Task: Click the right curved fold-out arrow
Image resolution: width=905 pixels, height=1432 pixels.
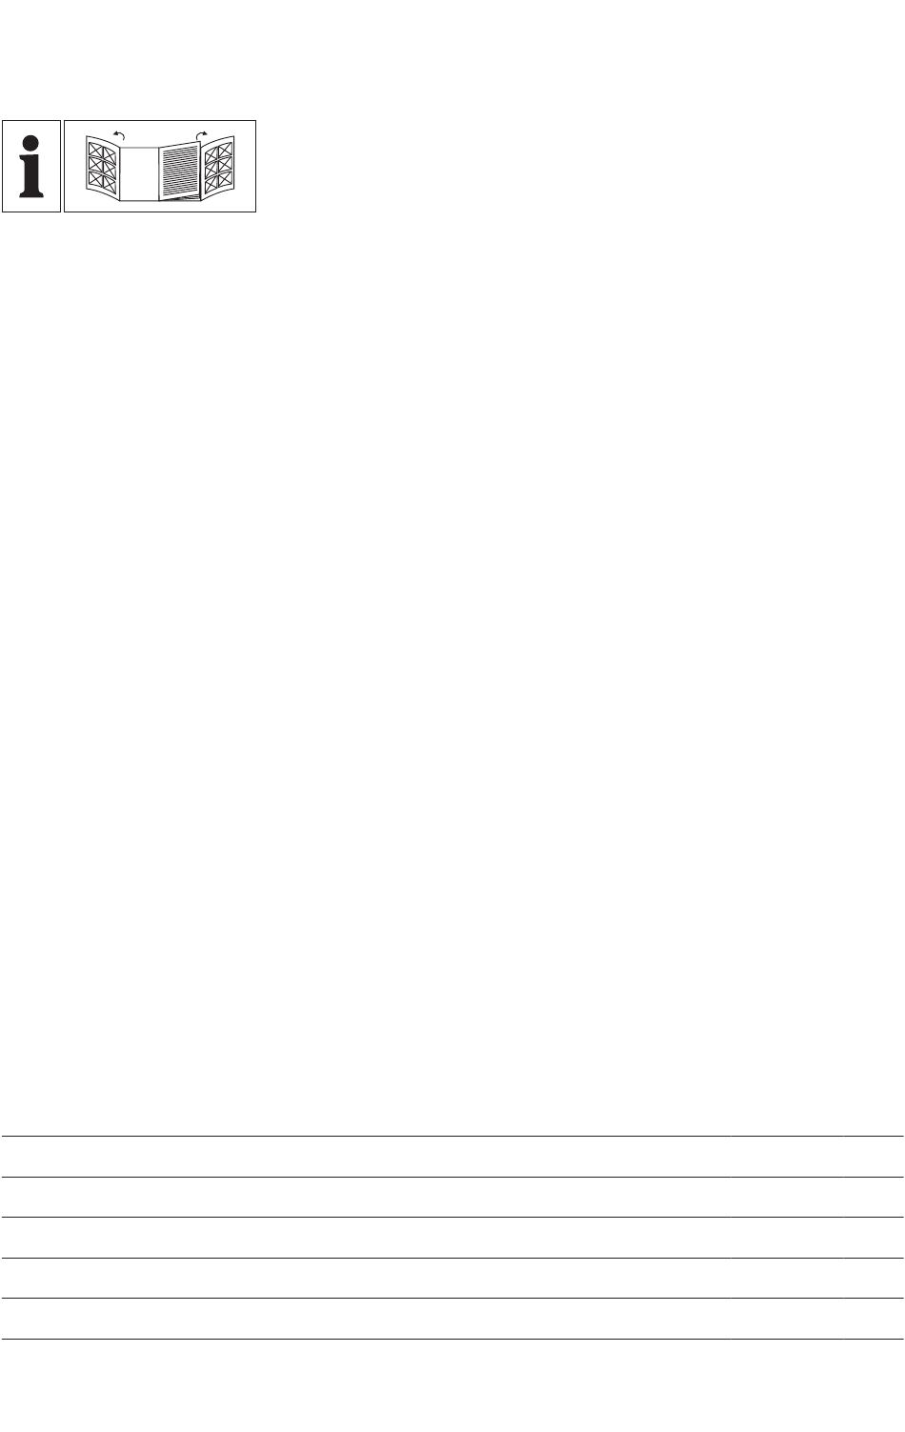Action: coord(201,135)
